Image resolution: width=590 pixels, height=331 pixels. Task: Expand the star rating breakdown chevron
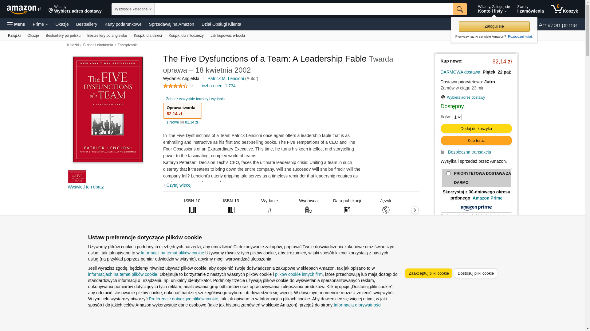pos(191,86)
